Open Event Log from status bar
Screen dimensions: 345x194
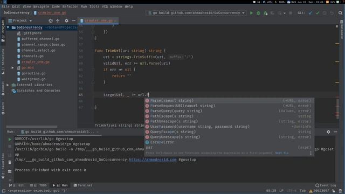click(326, 185)
